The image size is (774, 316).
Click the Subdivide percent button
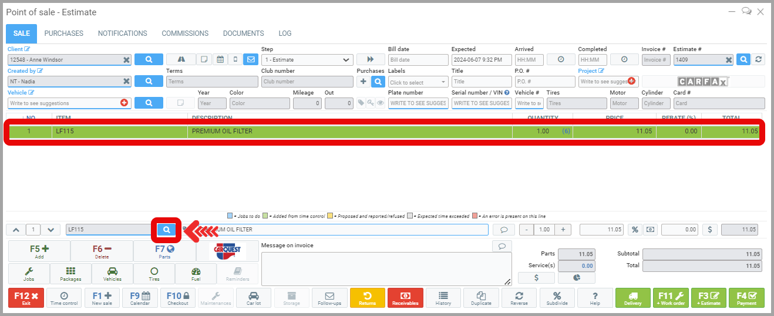[x=557, y=298]
